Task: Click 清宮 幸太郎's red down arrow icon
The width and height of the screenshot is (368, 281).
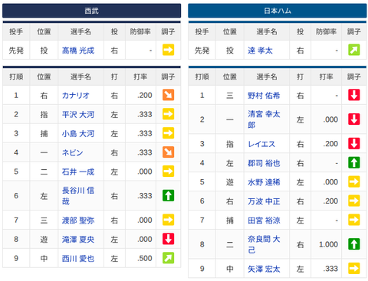Action: point(354,119)
